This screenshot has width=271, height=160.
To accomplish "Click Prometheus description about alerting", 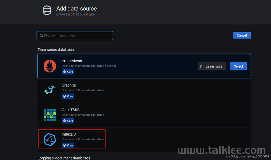I will (89, 66).
